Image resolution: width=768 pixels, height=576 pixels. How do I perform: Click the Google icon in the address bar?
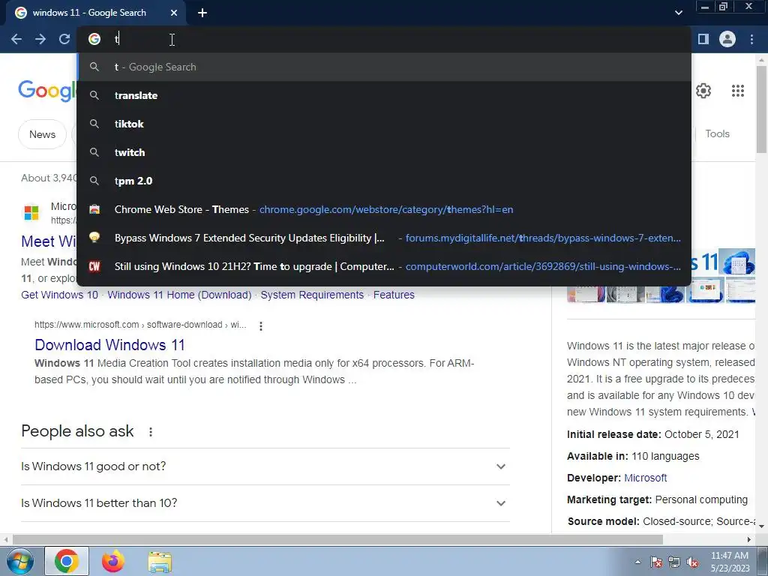pos(94,39)
